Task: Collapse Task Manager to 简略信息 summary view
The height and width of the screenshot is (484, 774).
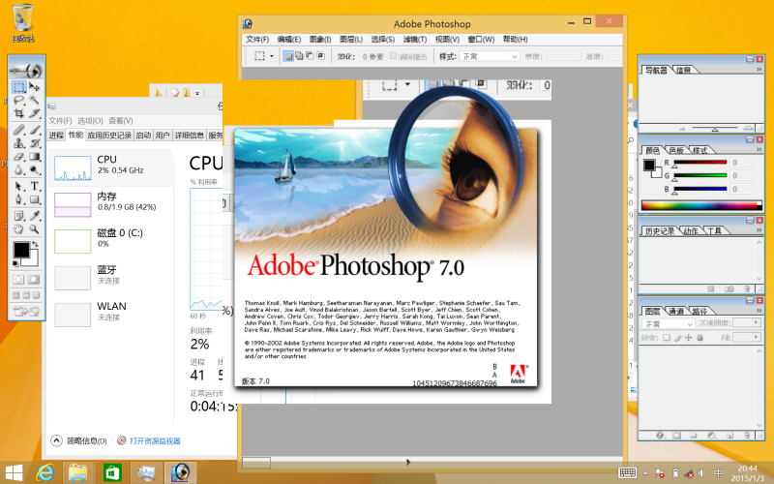Action: [79, 440]
